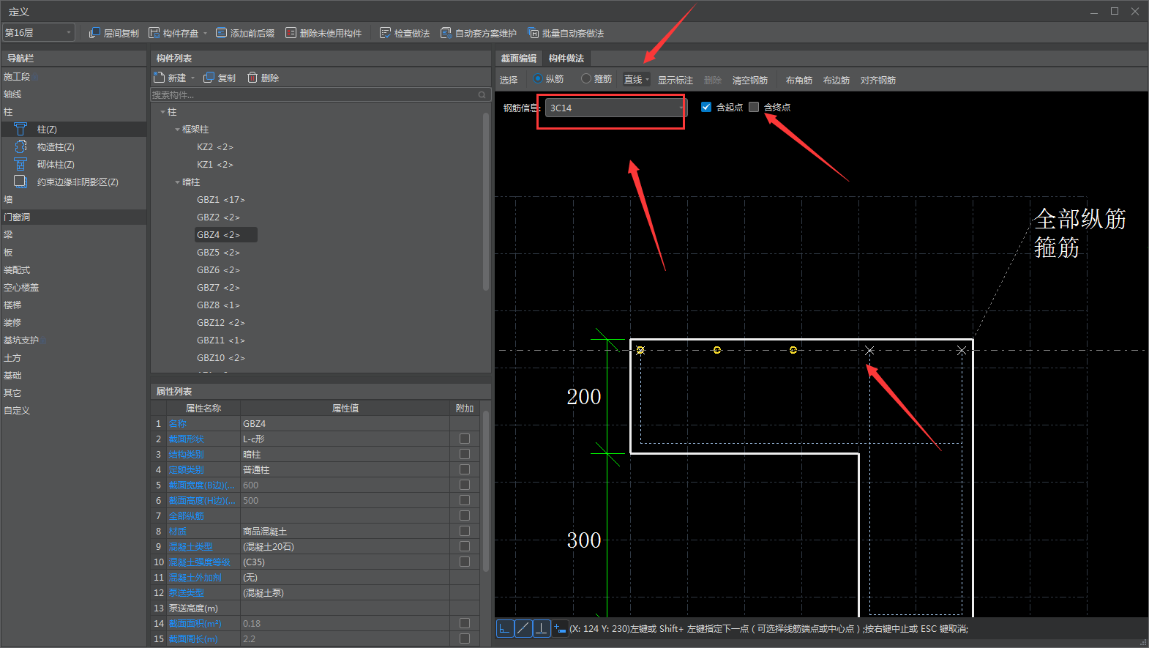Click the 自动套方案维护 icon
Image resolution: width=1149 pixels, height=648 pixels.
coord(446,33)
